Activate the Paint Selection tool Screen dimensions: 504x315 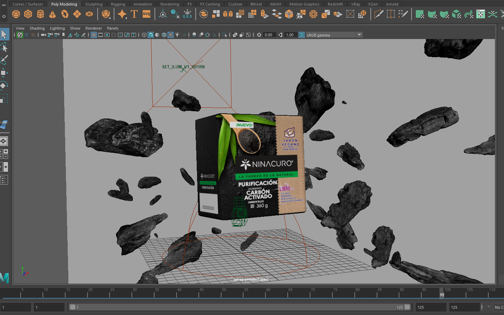(4, 60)
